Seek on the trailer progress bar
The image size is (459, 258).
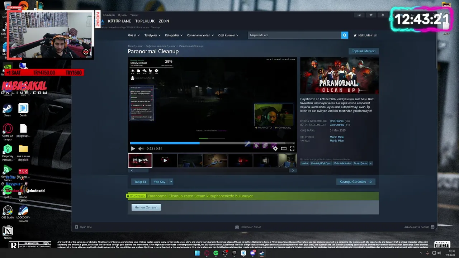[x=212, y=143]
